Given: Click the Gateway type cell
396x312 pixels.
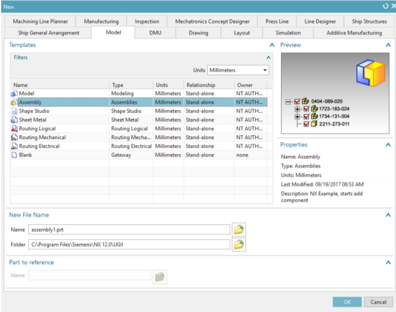Looking at the screenshot, I should tap(121, 155).
